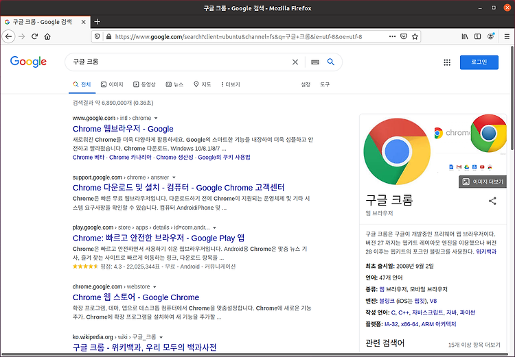Open the Firefox Library icon
The height and width of the screenshot is (357, 515).
pyautogui.click(x=465, y=36)
